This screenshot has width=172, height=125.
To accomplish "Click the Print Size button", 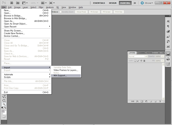I will 119,12.
